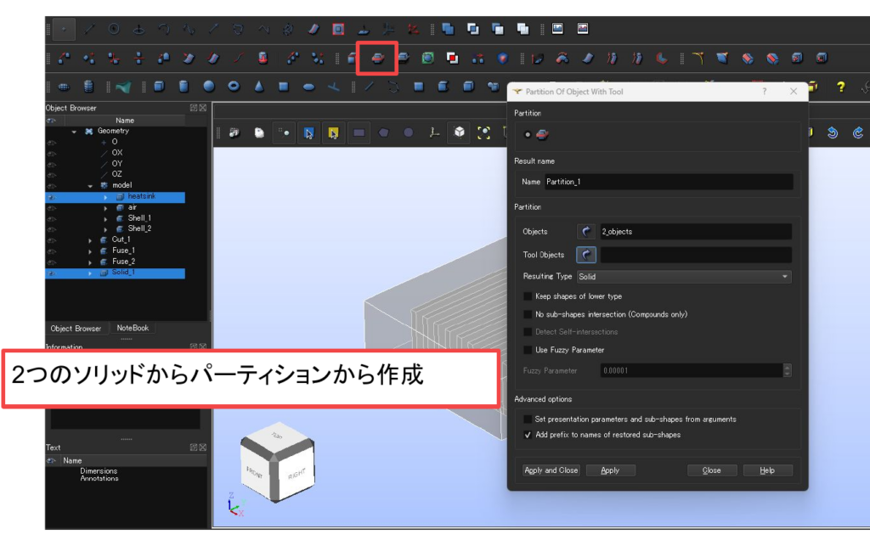Toggle visibility eye for heatsink object
This screenshot has height=546, width=870.
coord(53,197)
